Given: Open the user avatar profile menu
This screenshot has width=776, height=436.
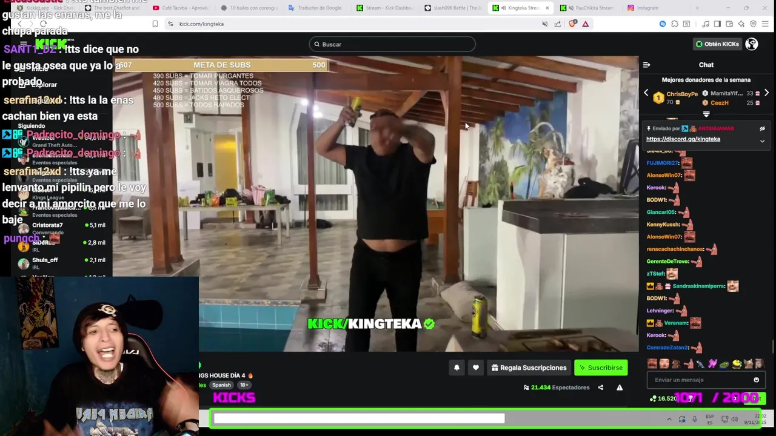Looking at the screenshot, I should (752, 44).
